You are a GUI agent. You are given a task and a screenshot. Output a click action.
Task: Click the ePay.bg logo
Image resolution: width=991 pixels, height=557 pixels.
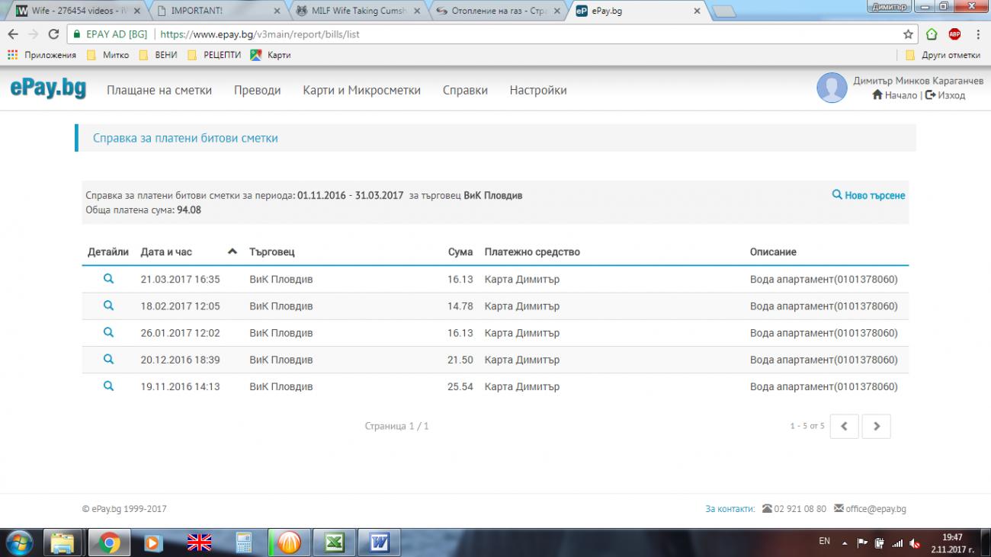(x=48, y=88)
